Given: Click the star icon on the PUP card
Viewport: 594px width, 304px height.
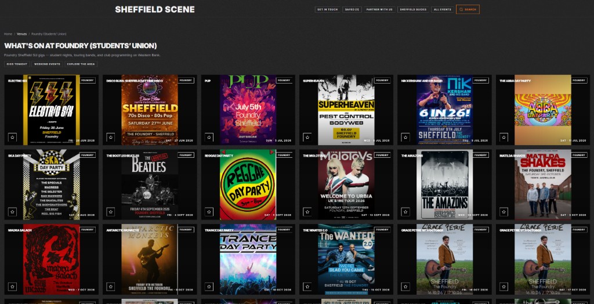Looking at the screenshot, I should [209, 137].
